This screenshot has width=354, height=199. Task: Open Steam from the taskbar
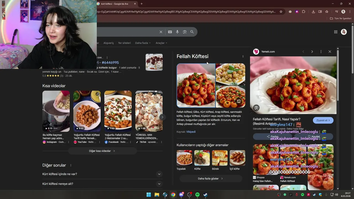click(205, 195)
